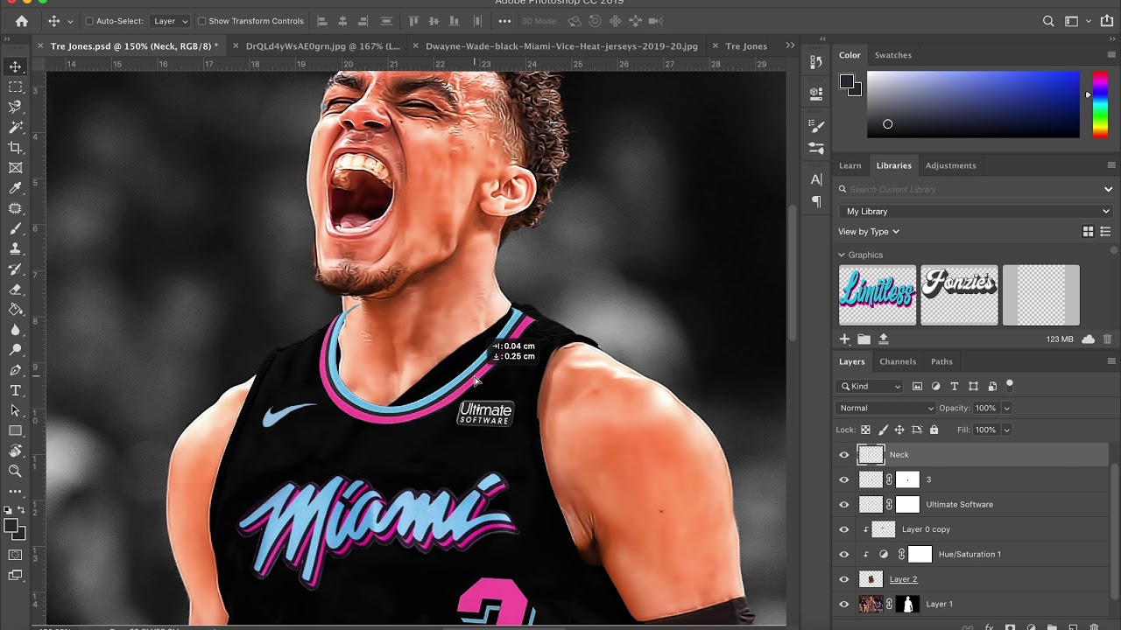
Task: Enable the Auto-Select checkbox
Action: 89,21
